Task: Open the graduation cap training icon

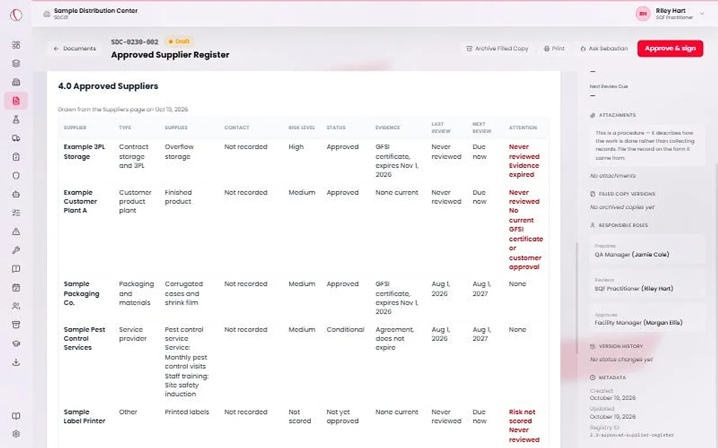Action: coord(16,343)
